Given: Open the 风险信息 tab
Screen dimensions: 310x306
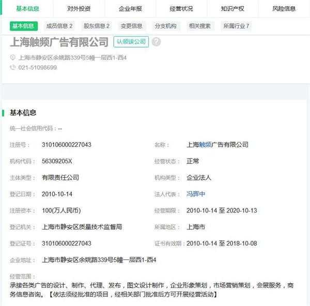Looking at the screenshot, I should 284,9.
